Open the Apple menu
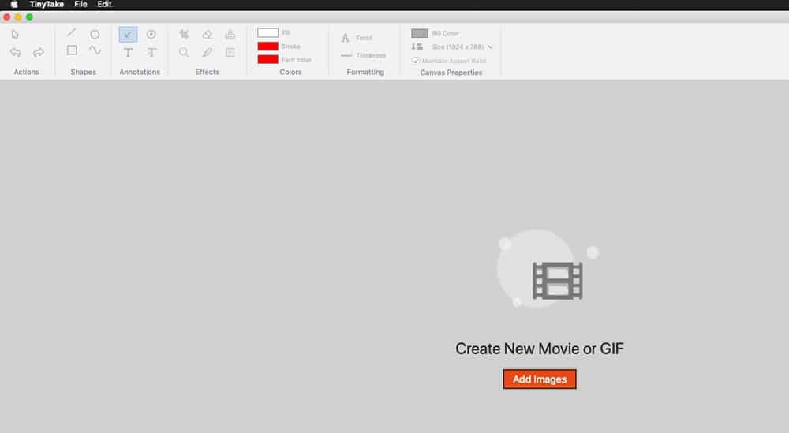Image resolution: width=789 pixels, height=433 pixels. [14, 4]
